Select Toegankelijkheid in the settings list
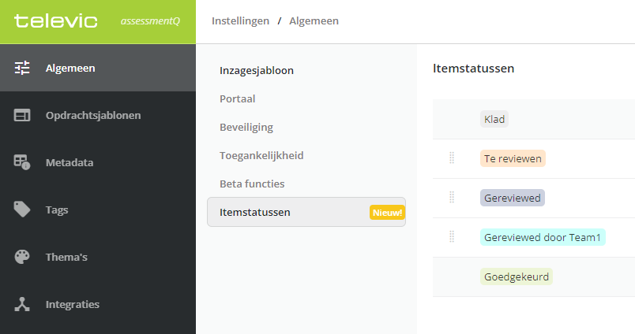Viewport: 635px width, 334px height. click(x=261, y=155)
